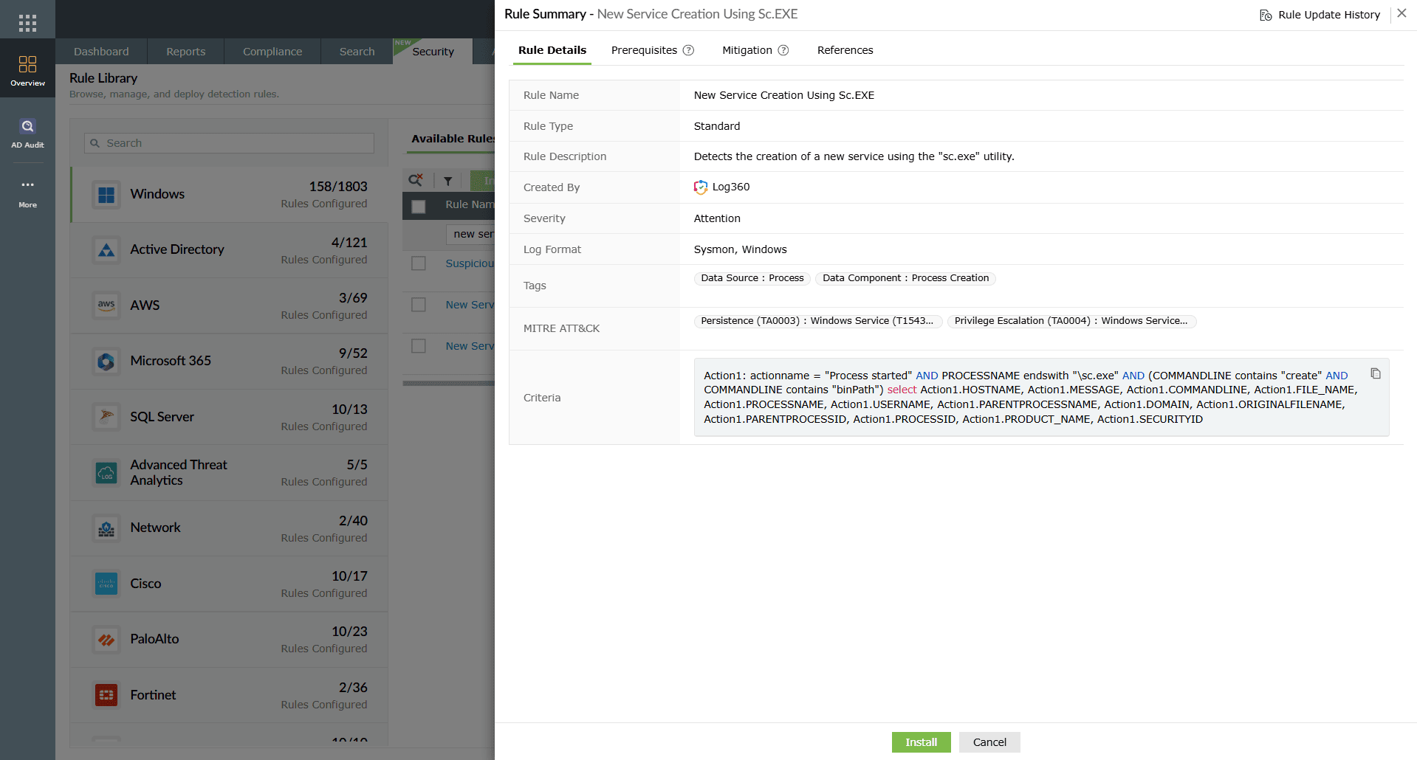Viewport: 1417px width, 760px height.
Task: Select the PaloAlto category row
Action: pyautogui.click(x=230, y=640)
